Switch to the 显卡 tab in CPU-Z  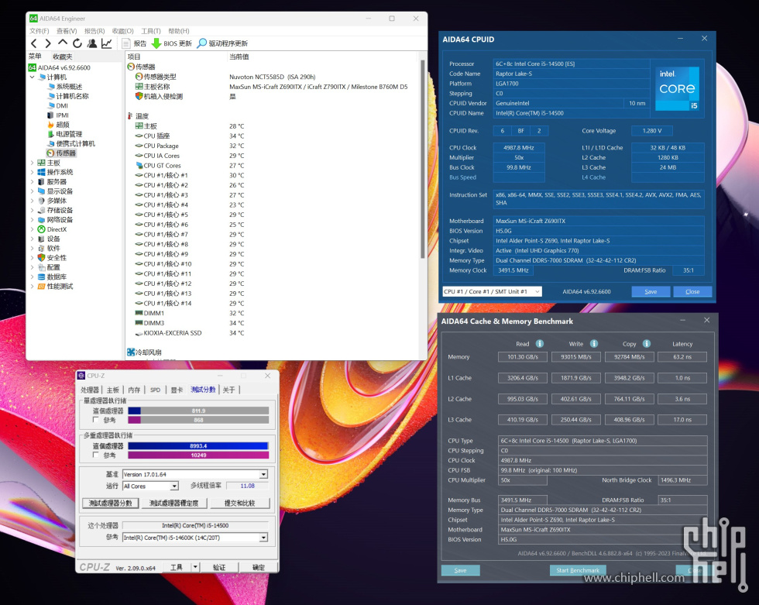(177, 390)
